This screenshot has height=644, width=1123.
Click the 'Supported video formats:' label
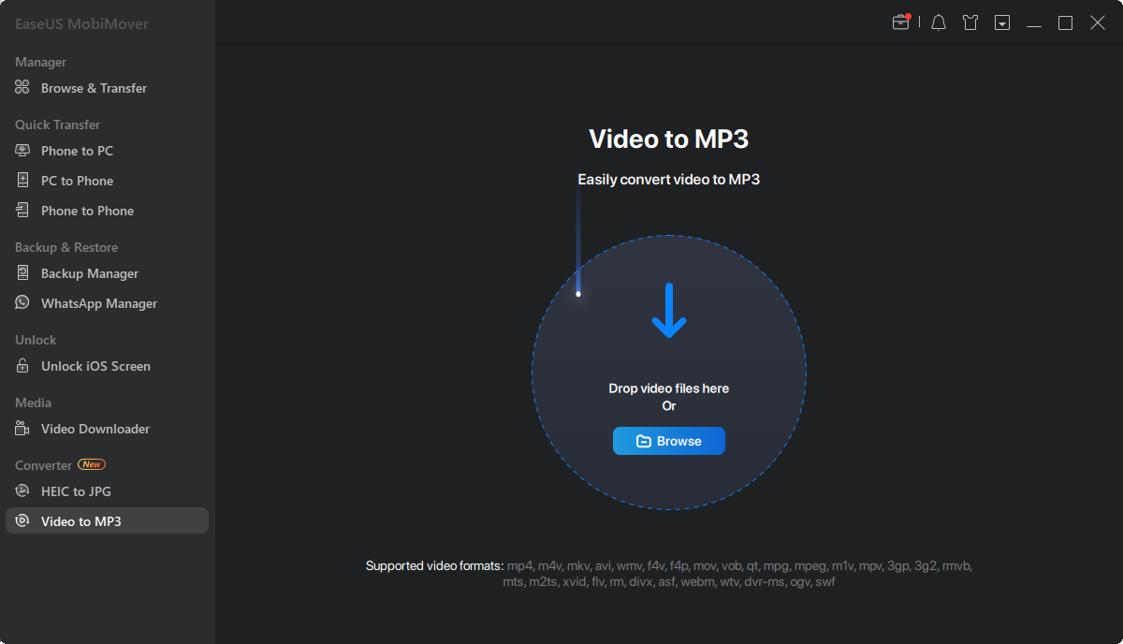coord(434,566)
